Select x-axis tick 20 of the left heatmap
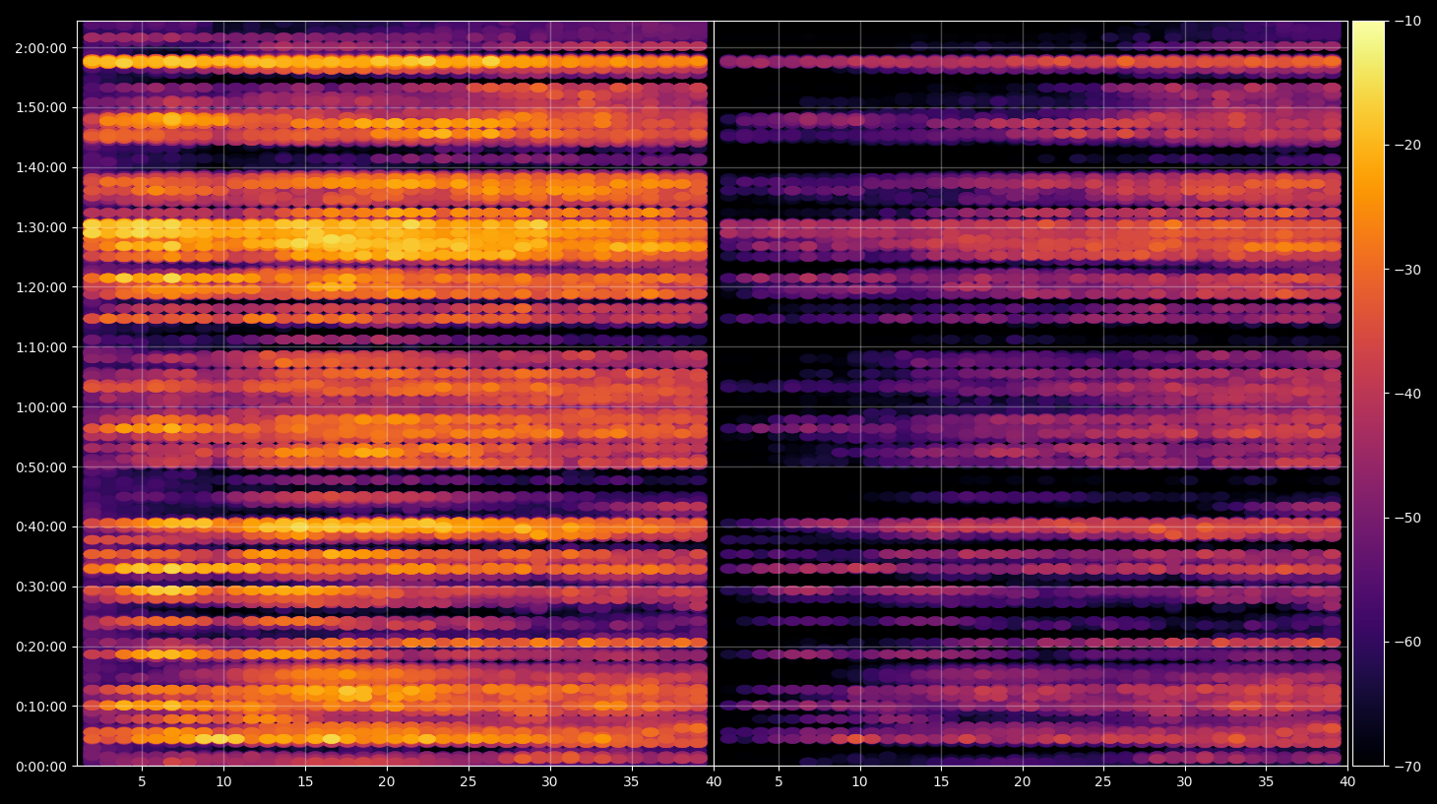 pos(387,782)
